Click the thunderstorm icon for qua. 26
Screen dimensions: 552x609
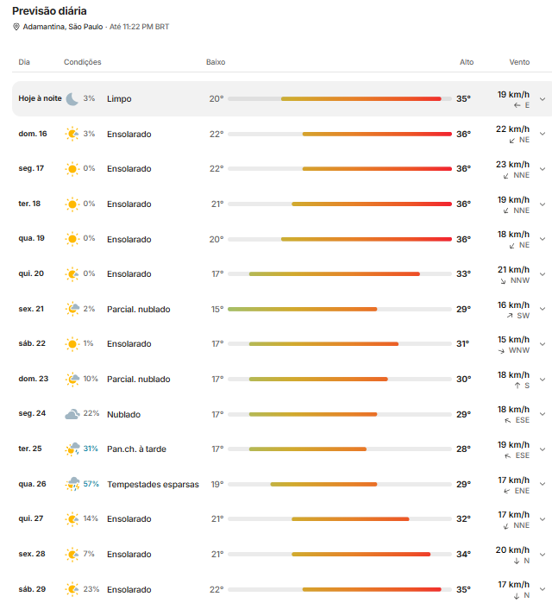point(72,484)
